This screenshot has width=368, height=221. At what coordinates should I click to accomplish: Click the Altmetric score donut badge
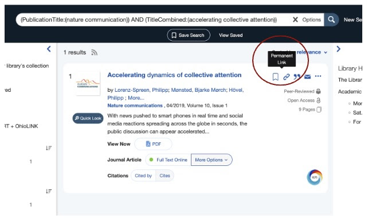point(315,177)
